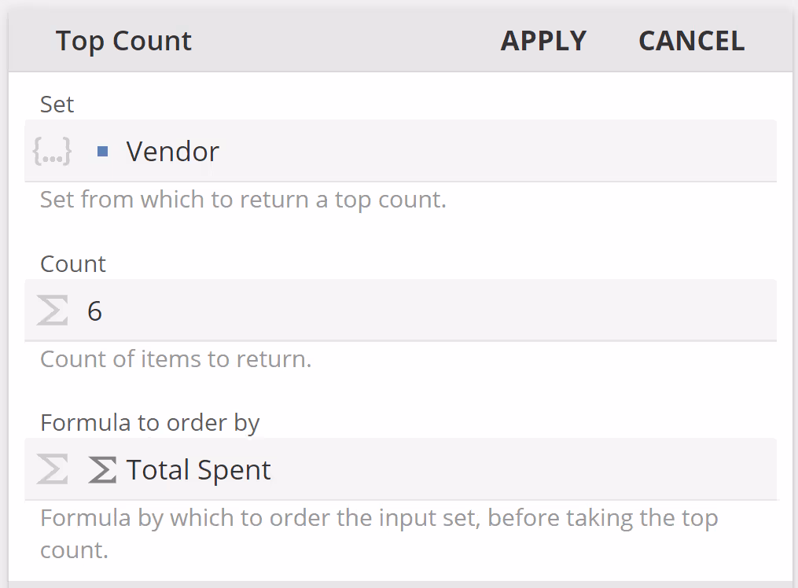
Task: Click the count value 6
Action: (x=94, y=311)
